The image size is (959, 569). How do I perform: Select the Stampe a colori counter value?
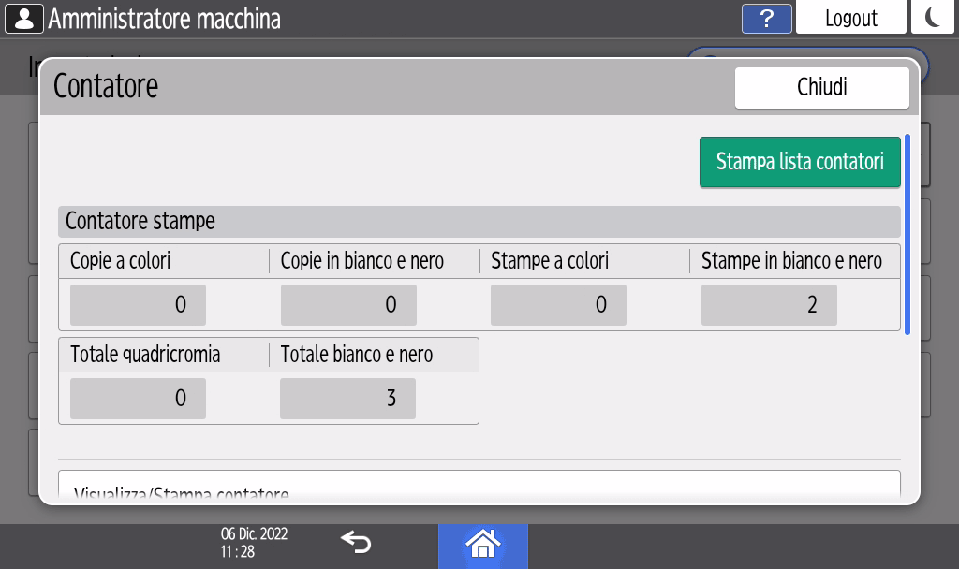pyautogui.click(x=558, y=304)
